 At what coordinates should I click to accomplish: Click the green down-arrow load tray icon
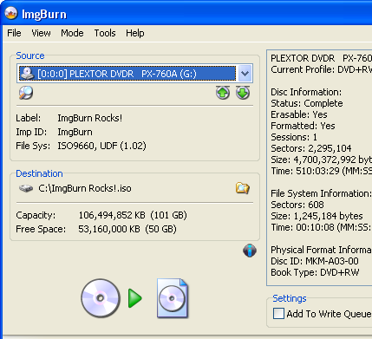coord(243,93)
